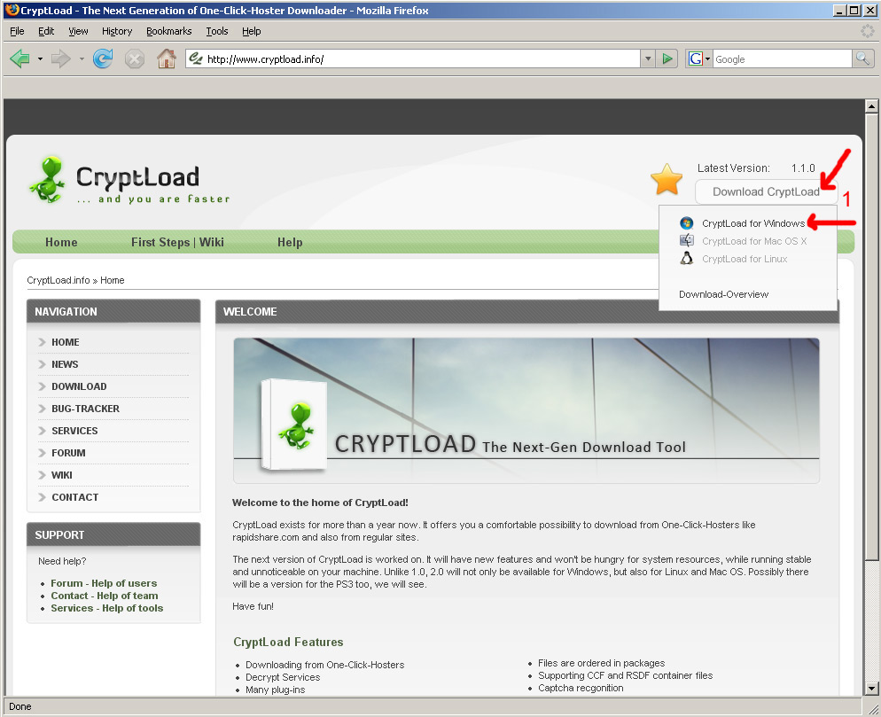Click the Linux penguin icon in download list

click(x=686, y=259)
